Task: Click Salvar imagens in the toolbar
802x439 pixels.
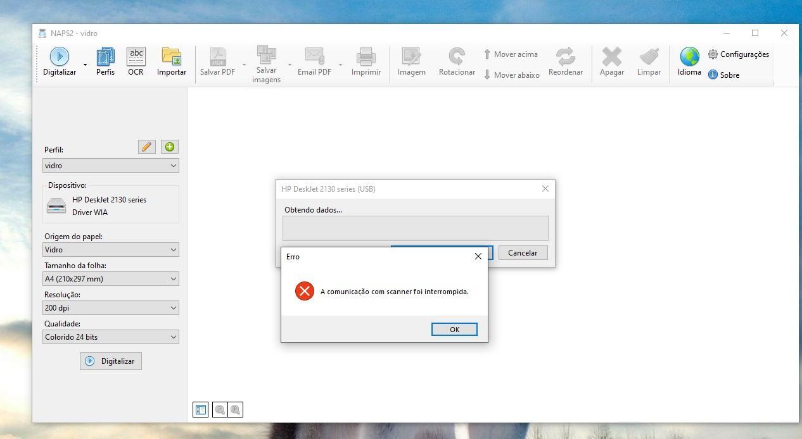Action: 266,65
